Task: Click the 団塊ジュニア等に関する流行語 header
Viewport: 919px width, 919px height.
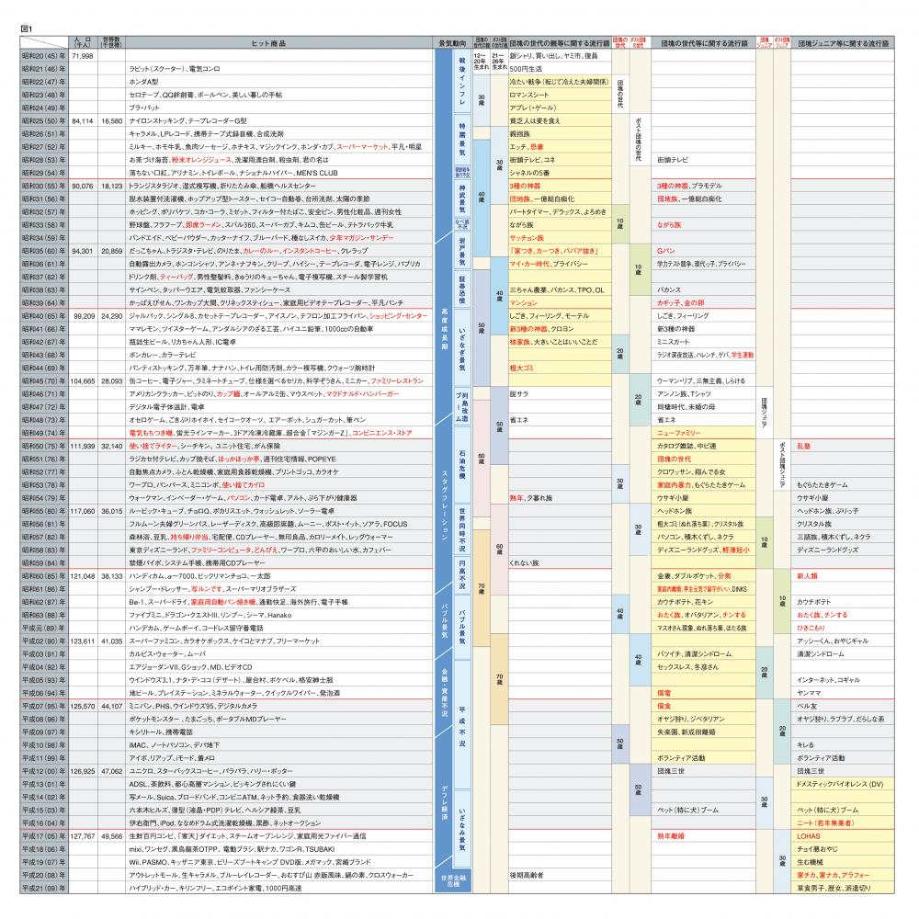Action: [x=840, y=43]
